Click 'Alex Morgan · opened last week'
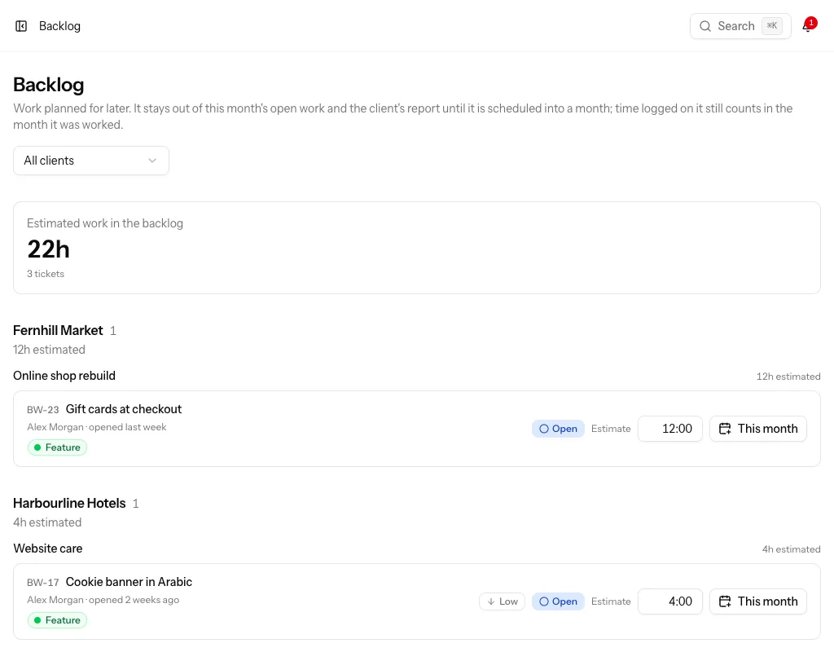Screen dimensions: 834x652 [x=97, y=427]
